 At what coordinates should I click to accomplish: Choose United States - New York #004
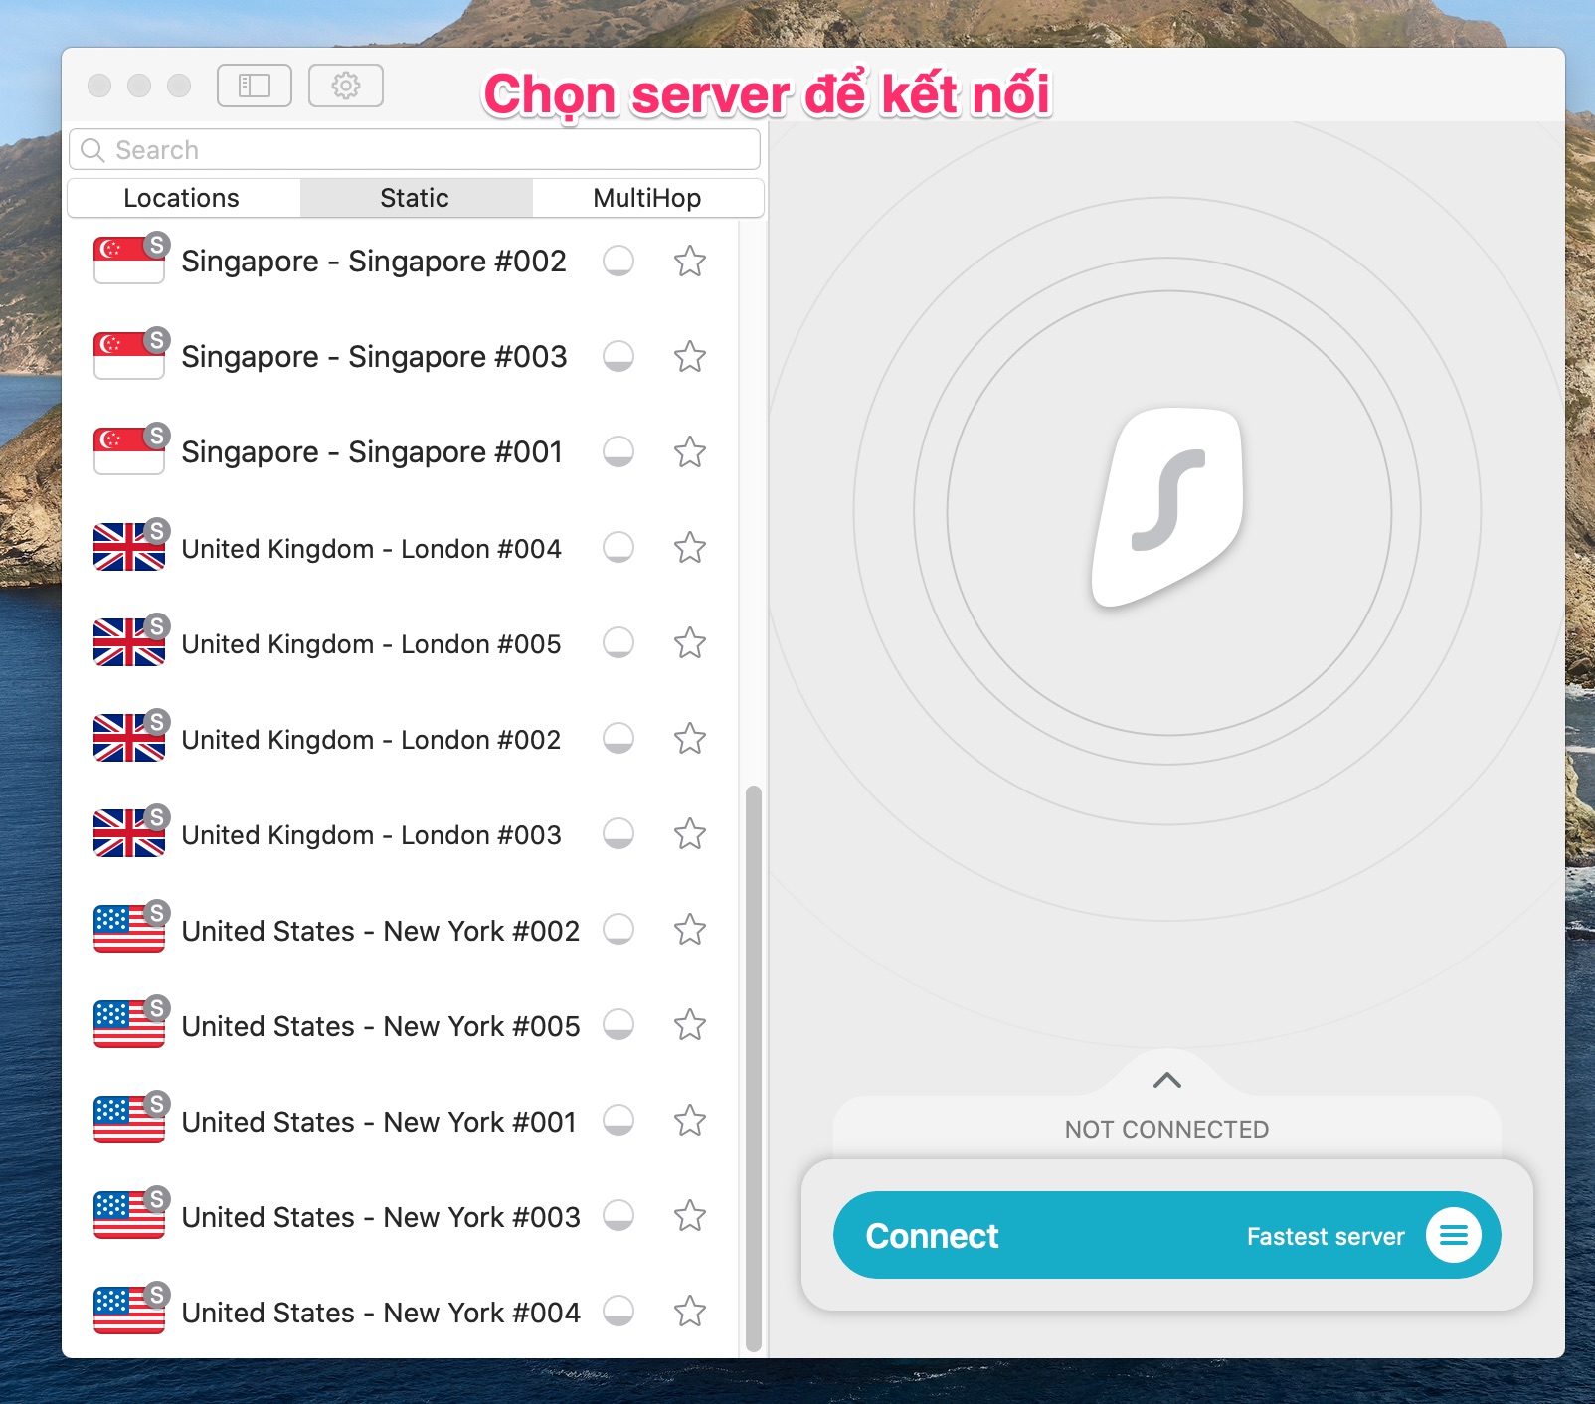pyautogui.click(x=380, y=1313)
